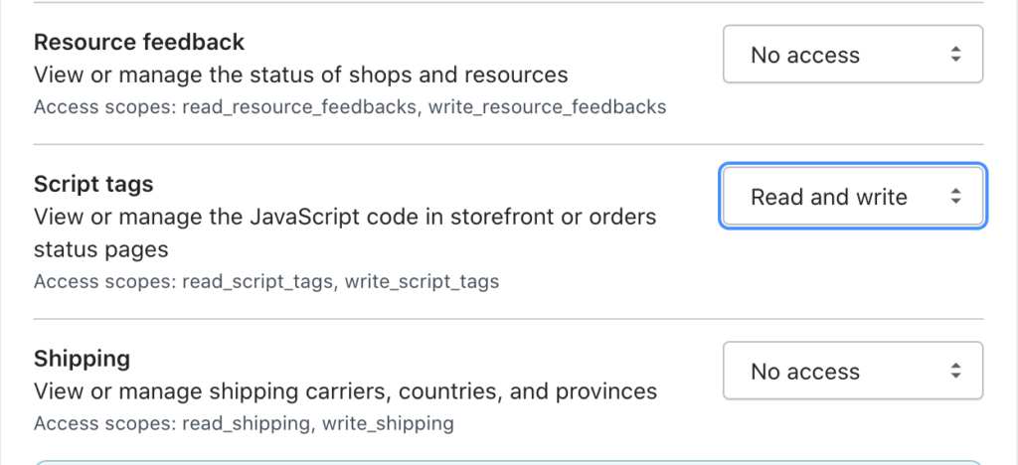This screenshot has width=1018, height=465.
Task: Open the Resource feedback access dropdown
Action: [x=852, y=55]
